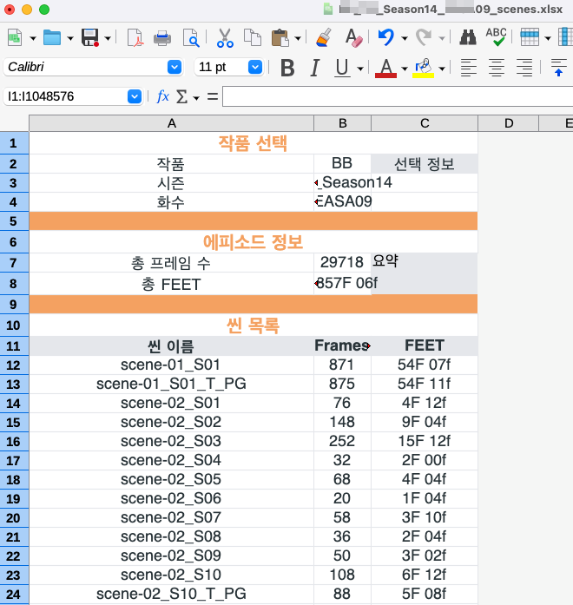The width and height of the screenshot is (573, 605).
Task: Open the New document dropdown arrow
Action: click(33, 38)
